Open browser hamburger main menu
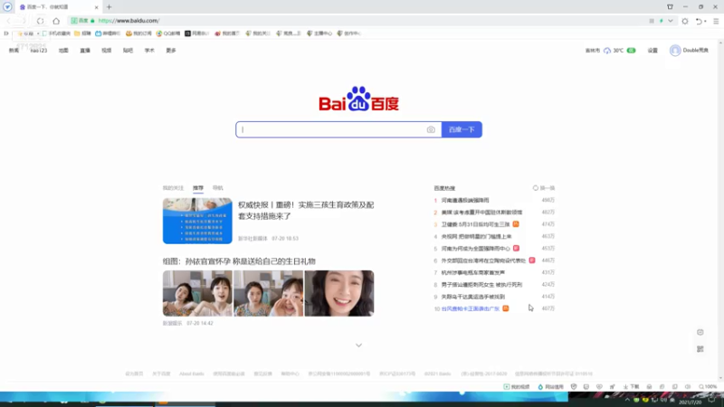The height and width of the screenshot is (407, 724). pos(716,21)
